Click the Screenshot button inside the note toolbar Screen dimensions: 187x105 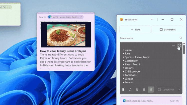coord(166,90)
